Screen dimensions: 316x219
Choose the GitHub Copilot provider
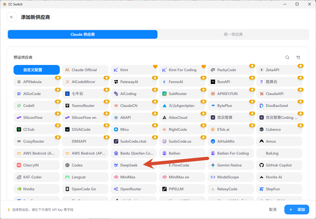[x=279, y=165]
